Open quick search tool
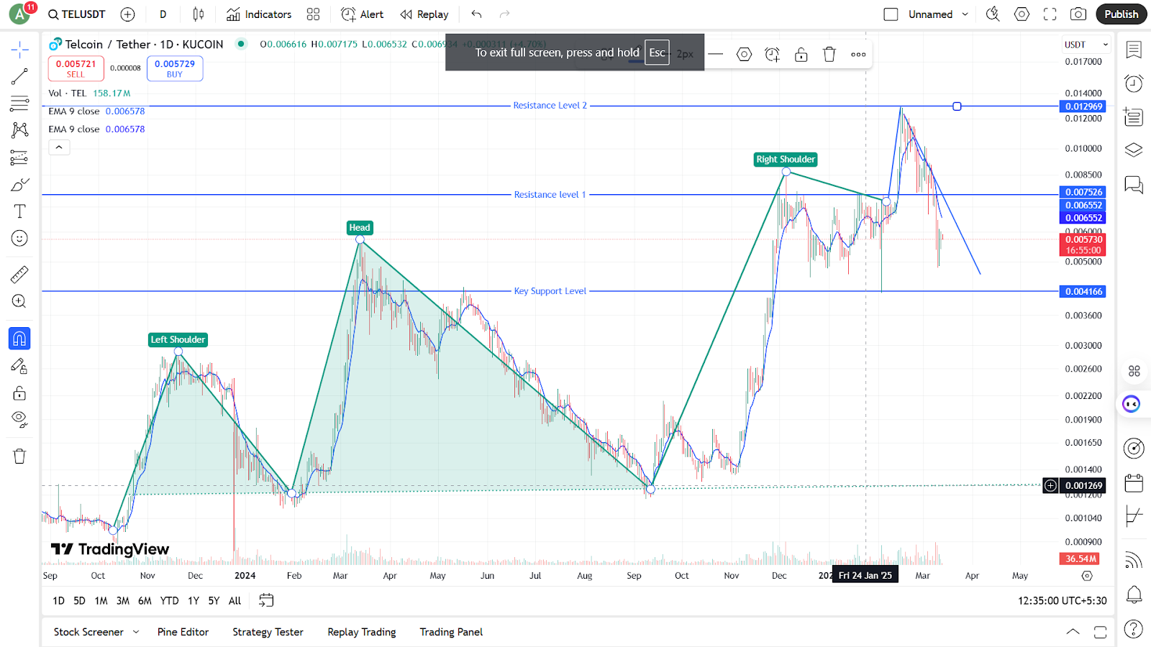 pos(993,14)
